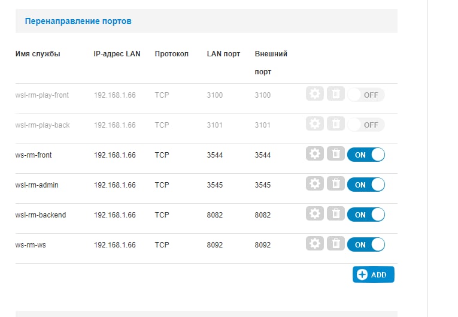458x317 pixels.
Task: Delete the wsl-rm-admin rule via trash icon
Action: (336, 183)
